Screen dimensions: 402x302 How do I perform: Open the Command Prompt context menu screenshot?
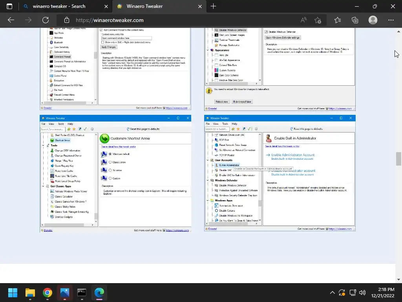pos(115,69)
